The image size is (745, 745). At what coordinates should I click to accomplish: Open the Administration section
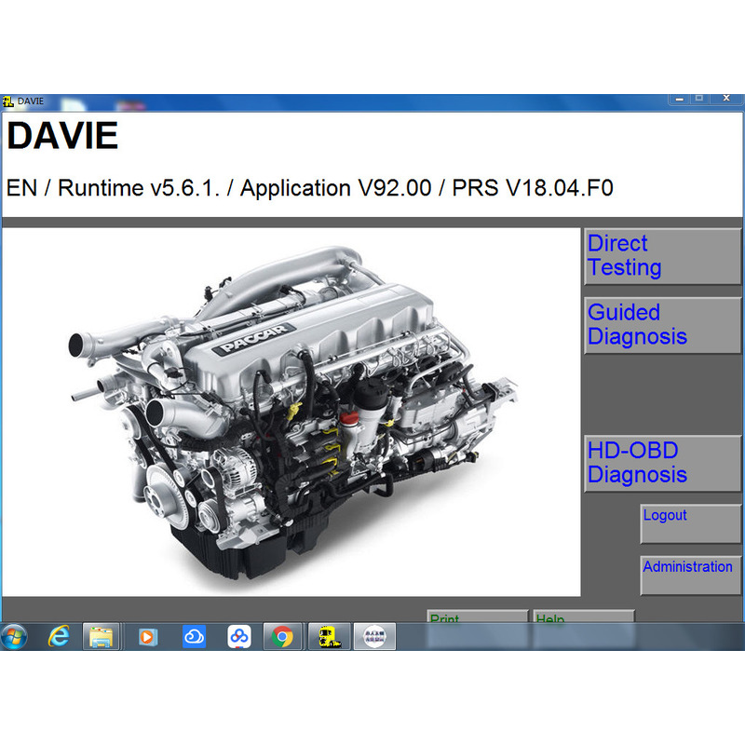690,575
